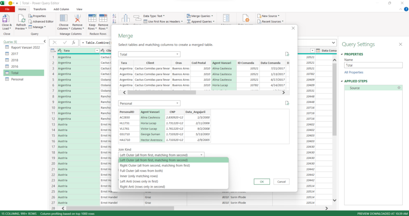Switch to the Transform tab
409x216 pixels.
click(40, 9)
